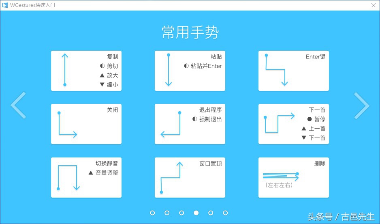
Task: Click the WGestures app icon in title bar
Action: [x=5, y=5]
